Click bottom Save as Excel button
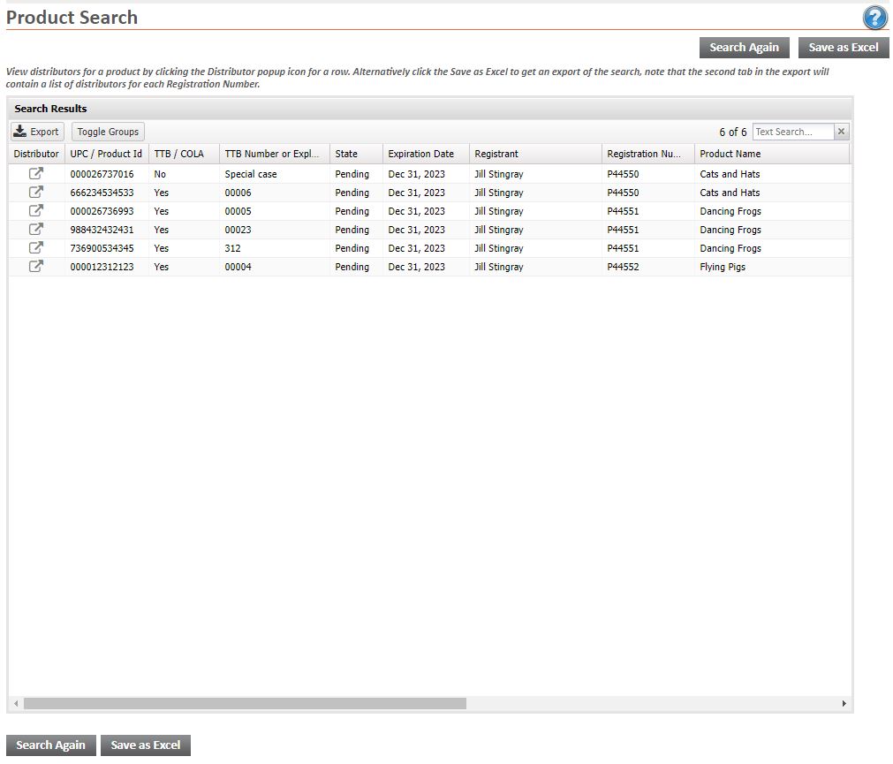Screen dimensions: 893x764 point(145,745)
